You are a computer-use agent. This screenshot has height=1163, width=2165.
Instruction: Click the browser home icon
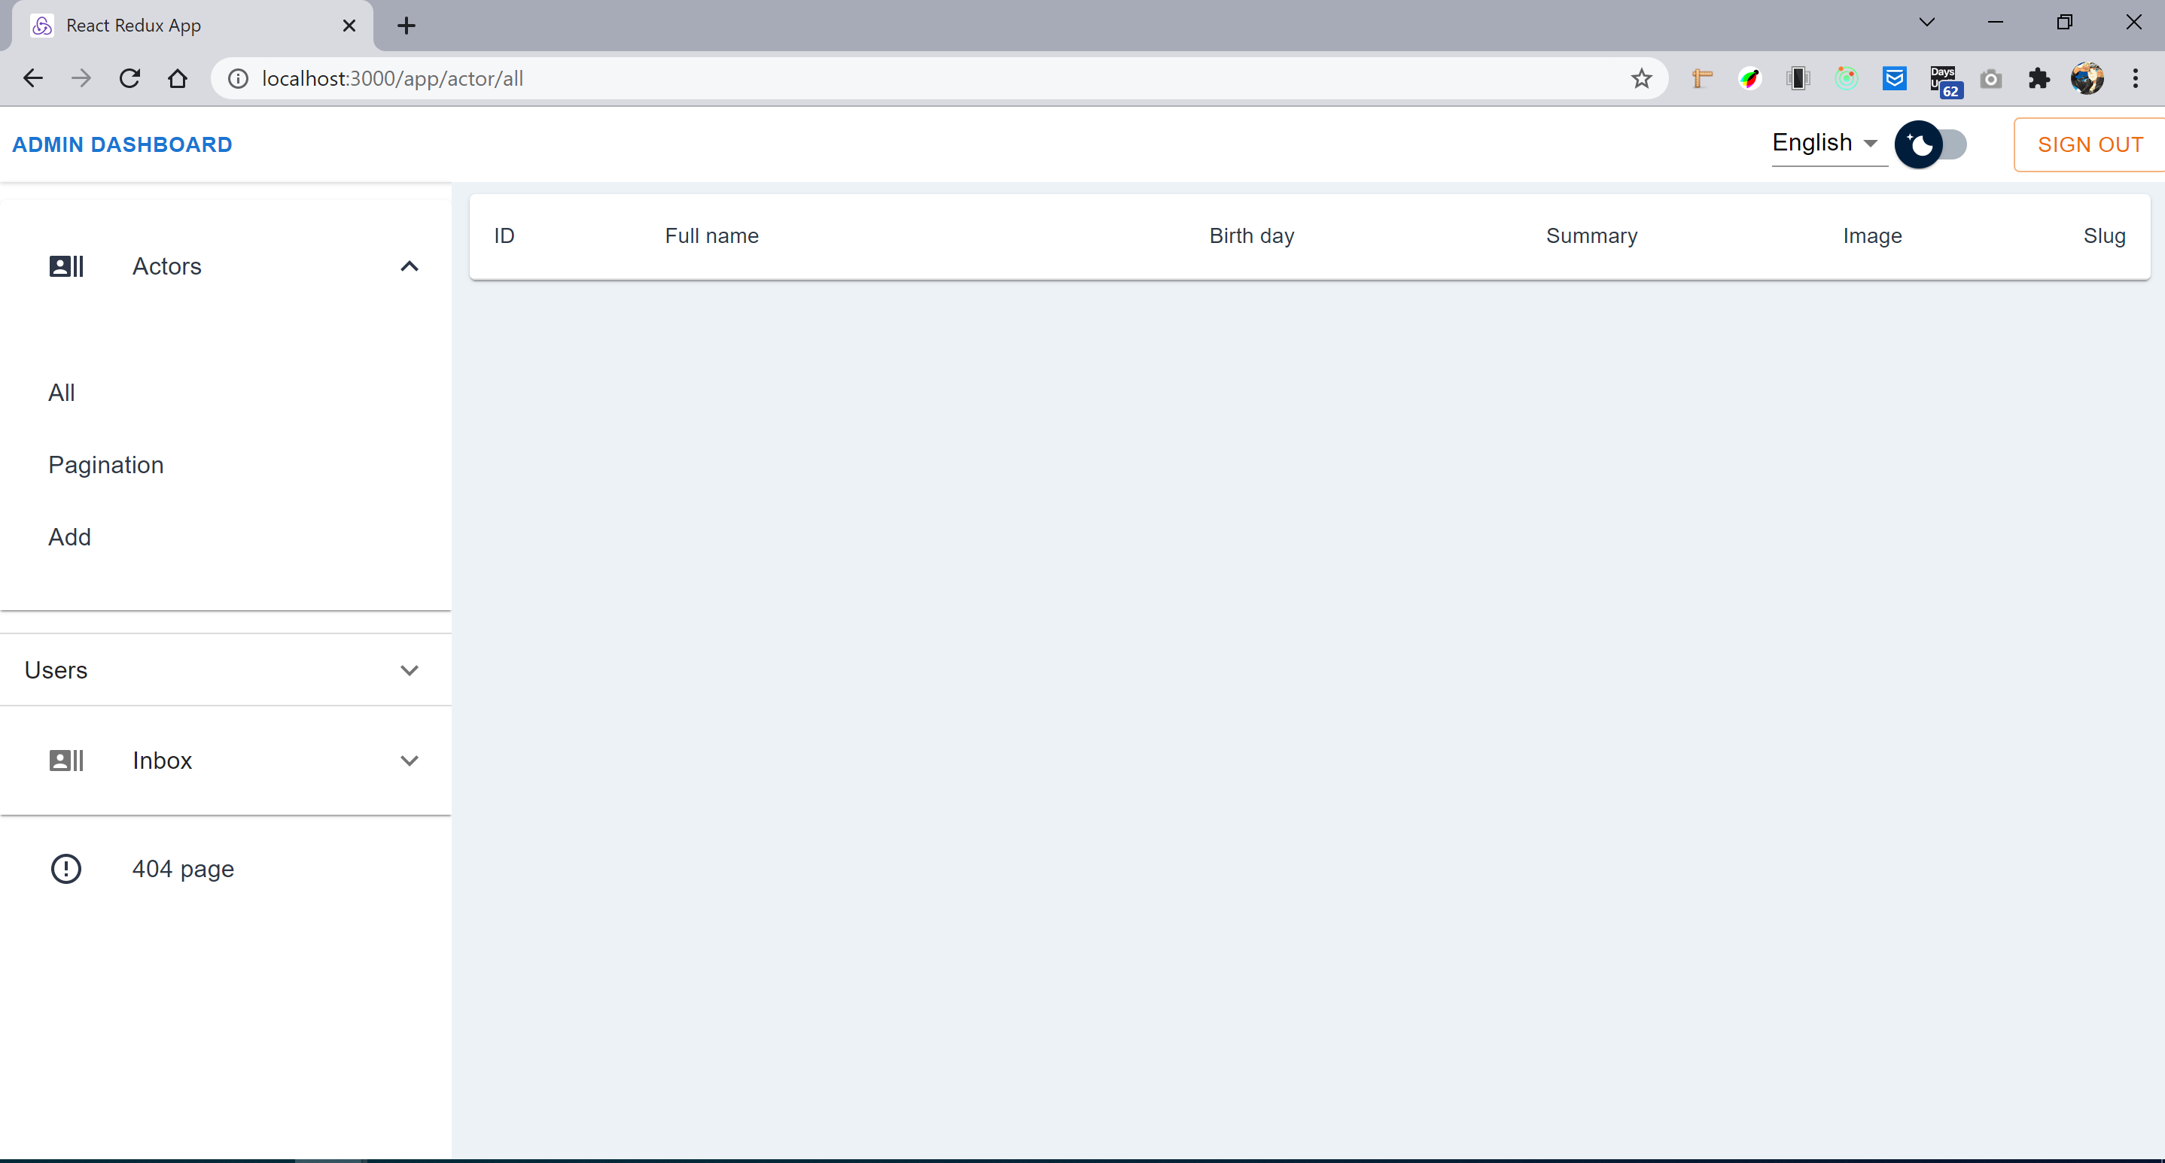coord(178,78)
